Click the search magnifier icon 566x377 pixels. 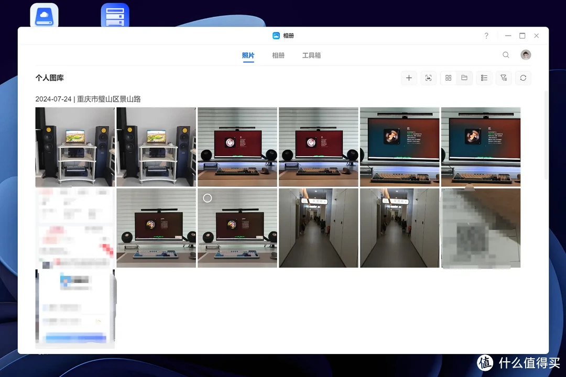(506, 55)
